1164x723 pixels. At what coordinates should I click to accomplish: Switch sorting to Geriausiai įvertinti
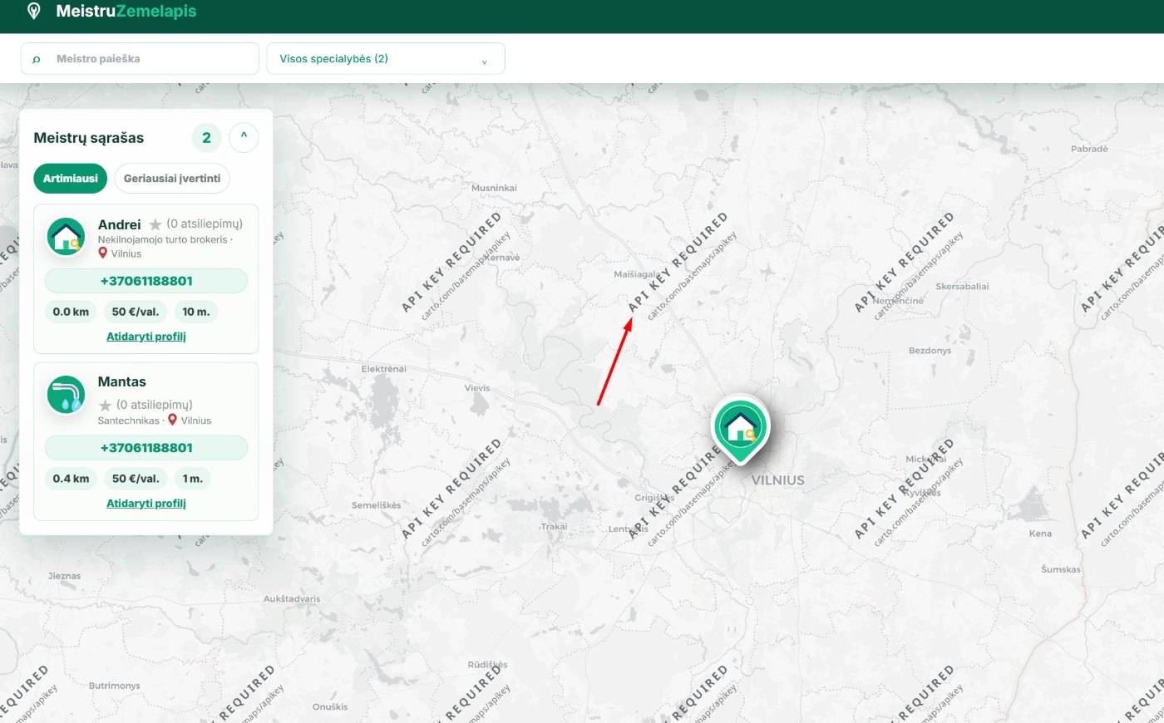[172, 179]
